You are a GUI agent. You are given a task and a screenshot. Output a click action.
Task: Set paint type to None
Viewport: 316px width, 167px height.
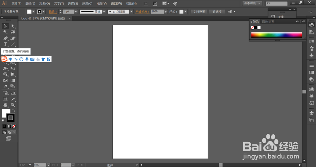[14, 126]
